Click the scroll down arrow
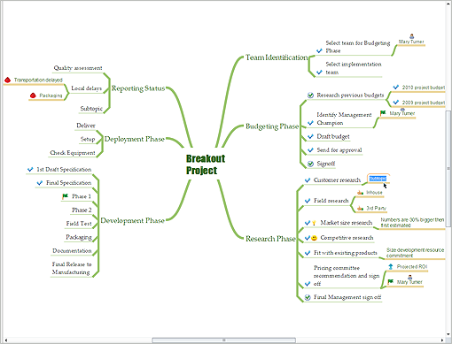 [x=448, y=334]
